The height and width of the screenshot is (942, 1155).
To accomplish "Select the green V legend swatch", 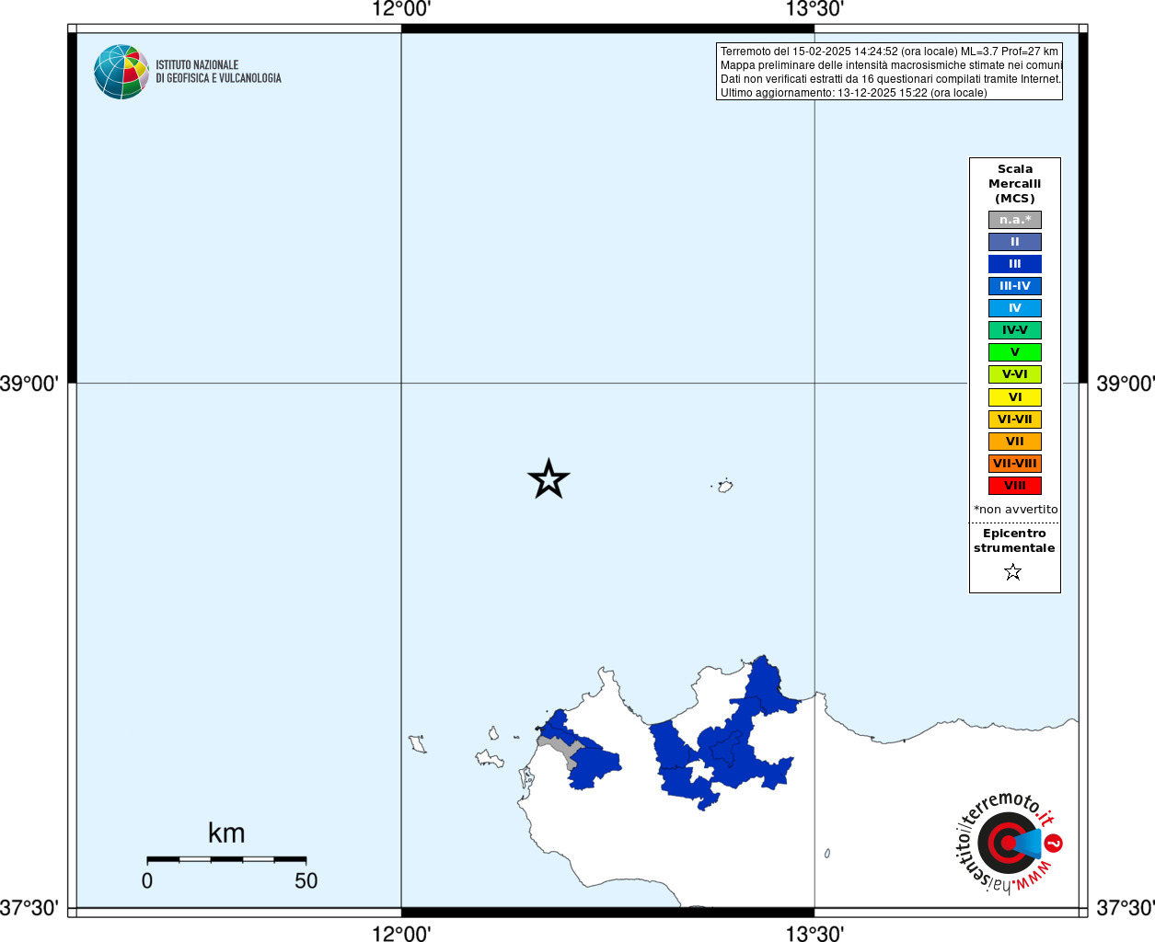I will click(x=1015, y=352).
